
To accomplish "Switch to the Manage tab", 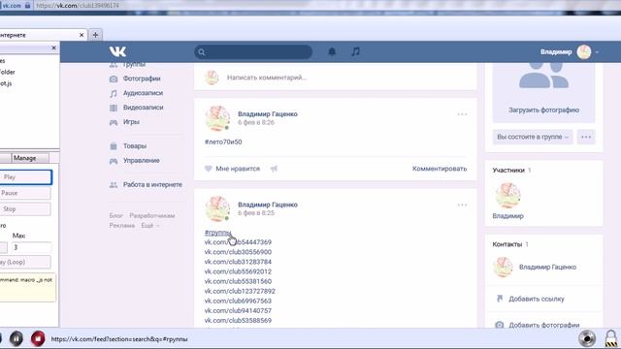I will pos(25,158).
